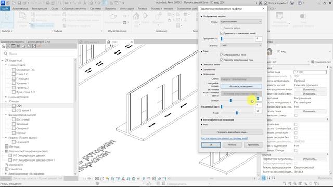Toggle the 'Секущая Вкл' checkbox in Properties
This screenshot has width=333, height=187.
(x=296, y=137)
